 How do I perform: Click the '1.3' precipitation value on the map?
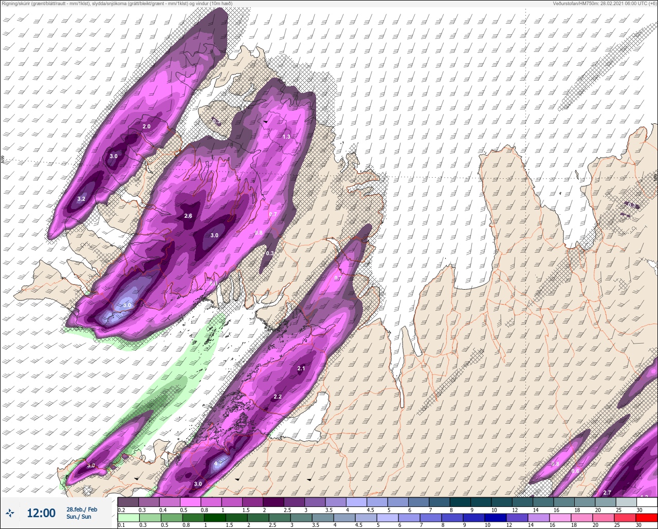(x=287, y=137)
